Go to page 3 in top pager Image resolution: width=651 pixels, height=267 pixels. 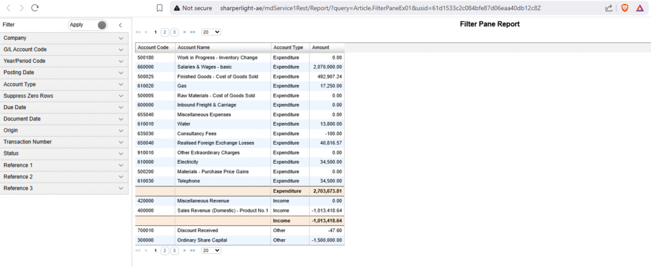tap(174, 32)
